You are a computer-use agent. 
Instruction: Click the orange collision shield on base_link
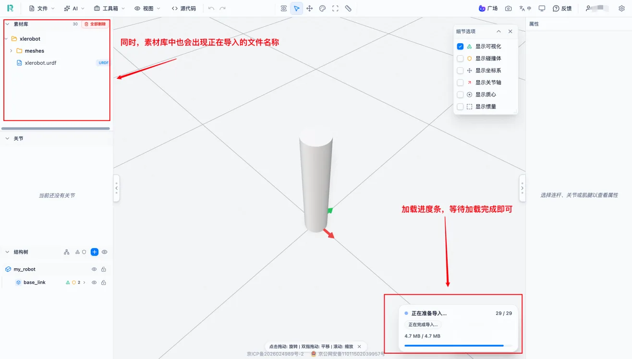coord(74,283)
